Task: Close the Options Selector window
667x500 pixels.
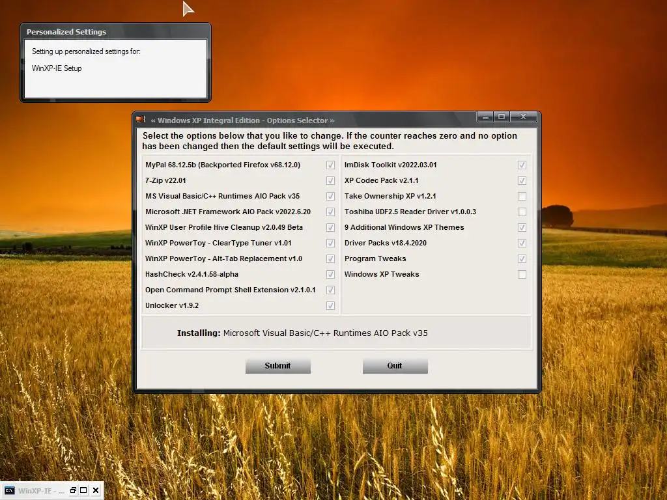Action: click(x=523, y=117)
